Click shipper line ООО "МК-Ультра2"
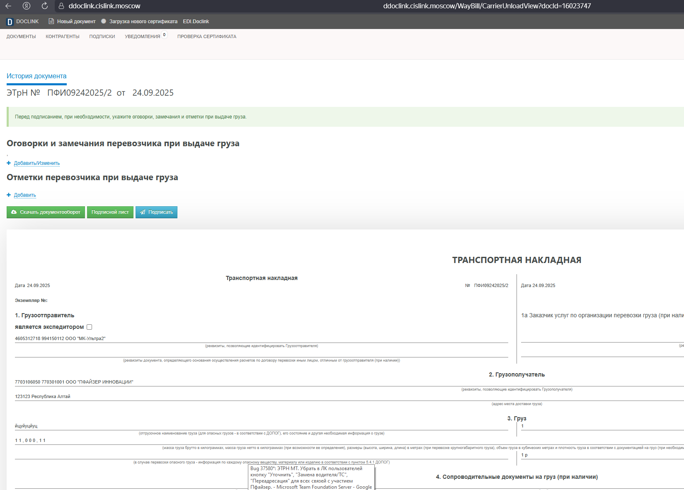This screenshot has width=684, height=490. point(60,338)
